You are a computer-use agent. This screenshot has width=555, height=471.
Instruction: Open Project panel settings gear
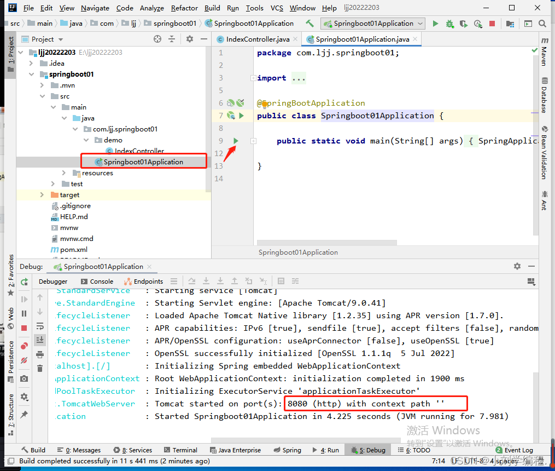coord(190,39)
